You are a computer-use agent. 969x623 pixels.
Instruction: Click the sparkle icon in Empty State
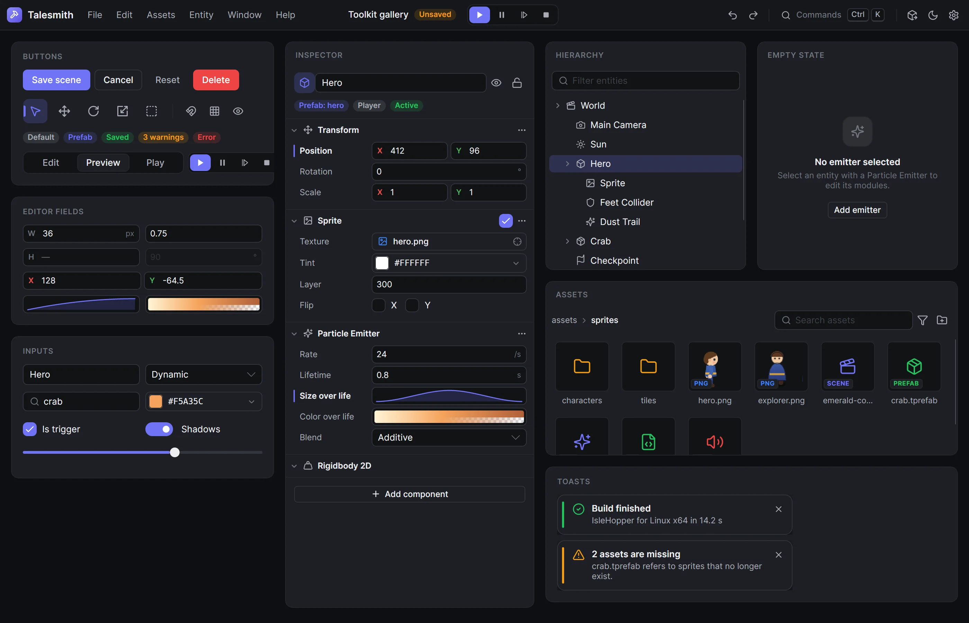point(857,132)
